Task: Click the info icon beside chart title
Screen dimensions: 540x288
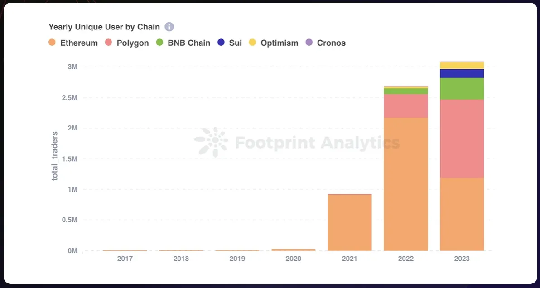Action: click(169, 27)
